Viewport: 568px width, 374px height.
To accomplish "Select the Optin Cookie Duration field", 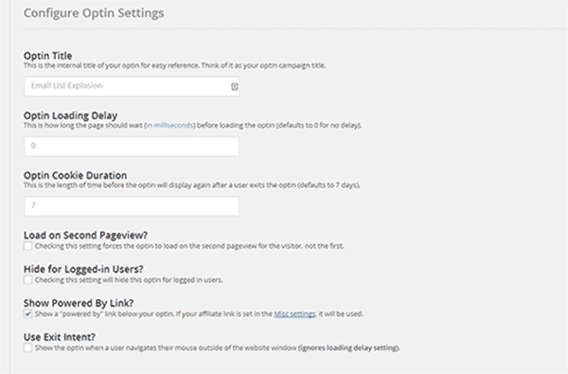I will [x=132, y=205].
